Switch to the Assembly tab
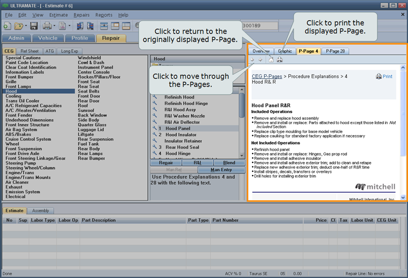 [x=40, y=211]
